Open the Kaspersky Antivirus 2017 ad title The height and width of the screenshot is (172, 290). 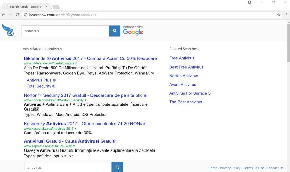click(85, 124)
